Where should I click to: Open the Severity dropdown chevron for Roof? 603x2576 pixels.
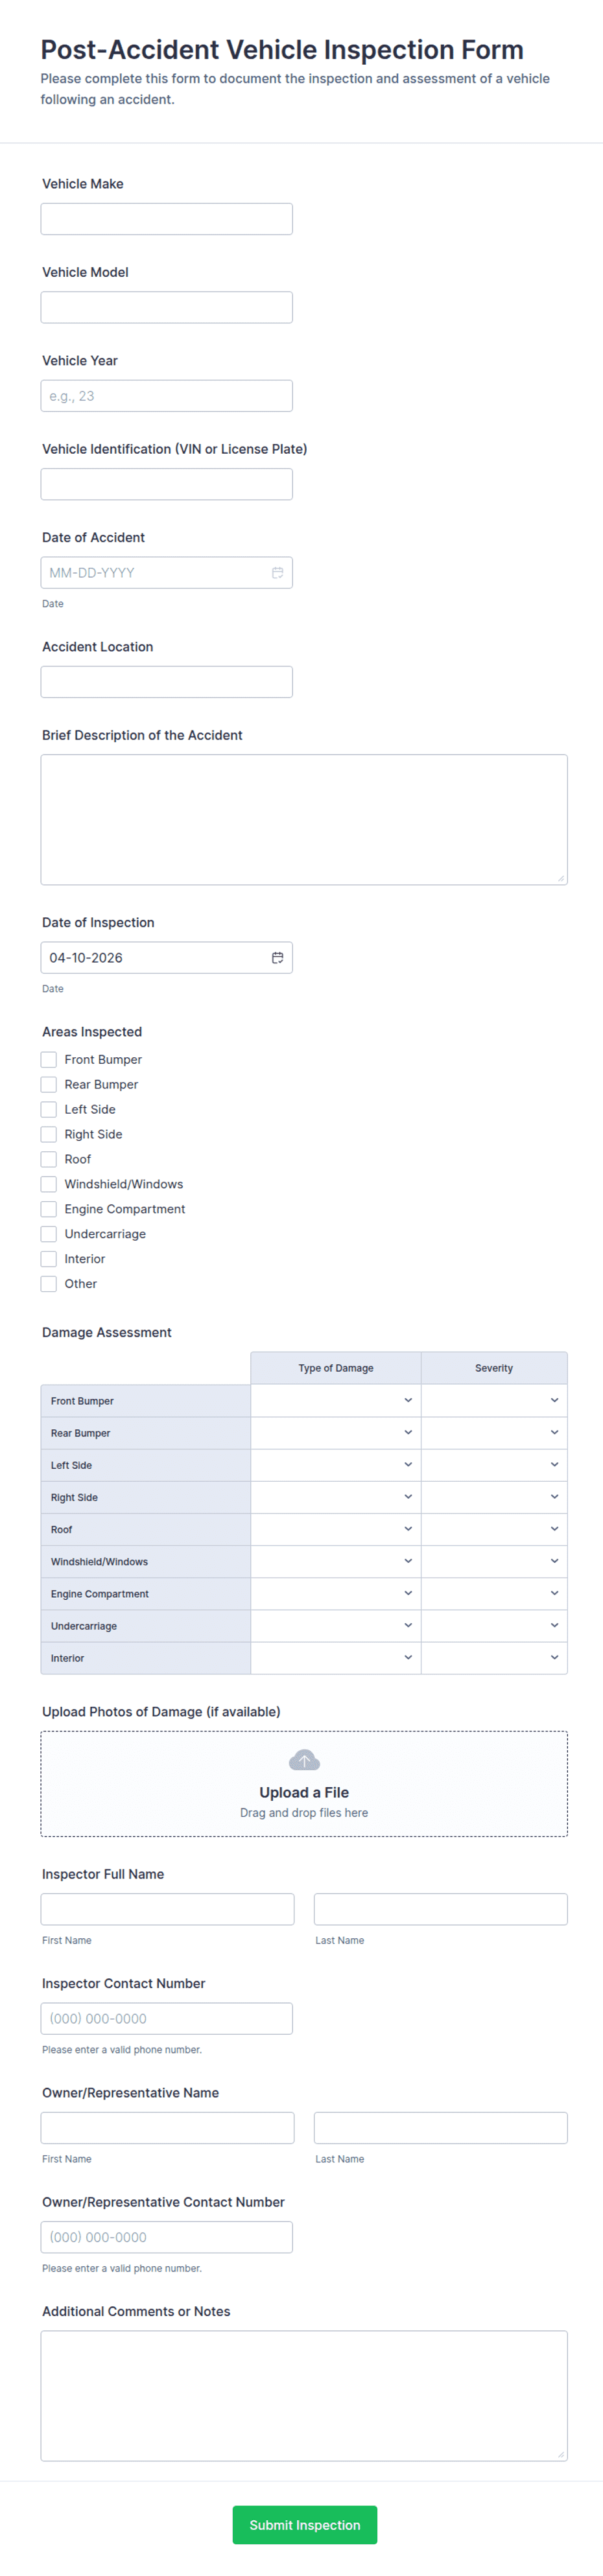[555, 1529]
